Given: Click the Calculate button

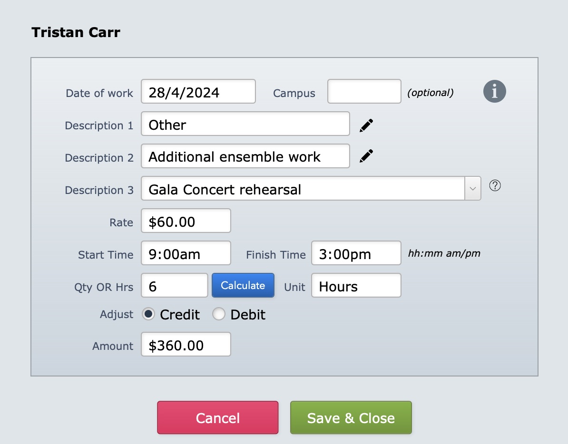Looking at the screenshot, I should (x=243, y=285).
